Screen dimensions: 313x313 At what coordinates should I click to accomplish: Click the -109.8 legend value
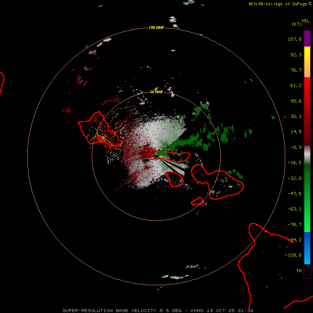(293, 255)
